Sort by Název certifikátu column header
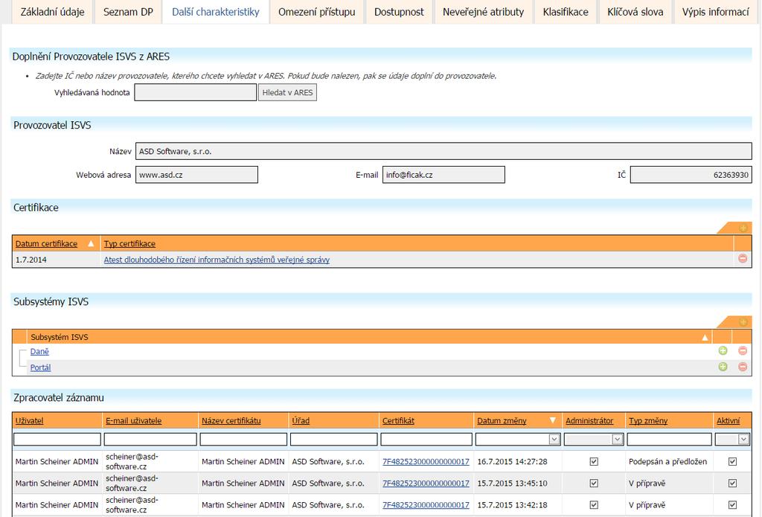The width and height of the screenshot is (762, 517). pos(231,421)
